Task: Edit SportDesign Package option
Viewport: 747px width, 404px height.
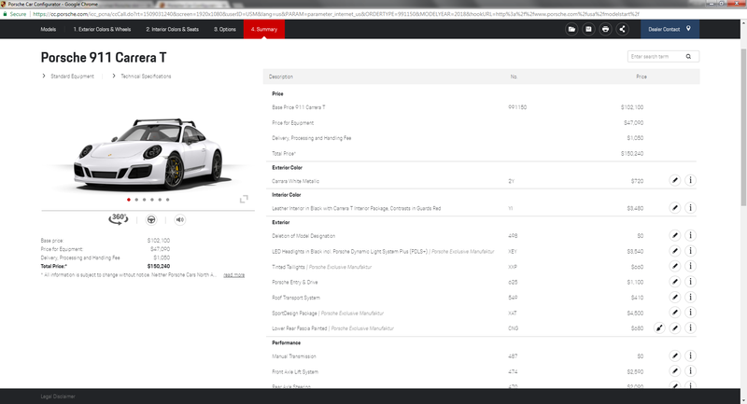Action: click(x=674, y=313)
